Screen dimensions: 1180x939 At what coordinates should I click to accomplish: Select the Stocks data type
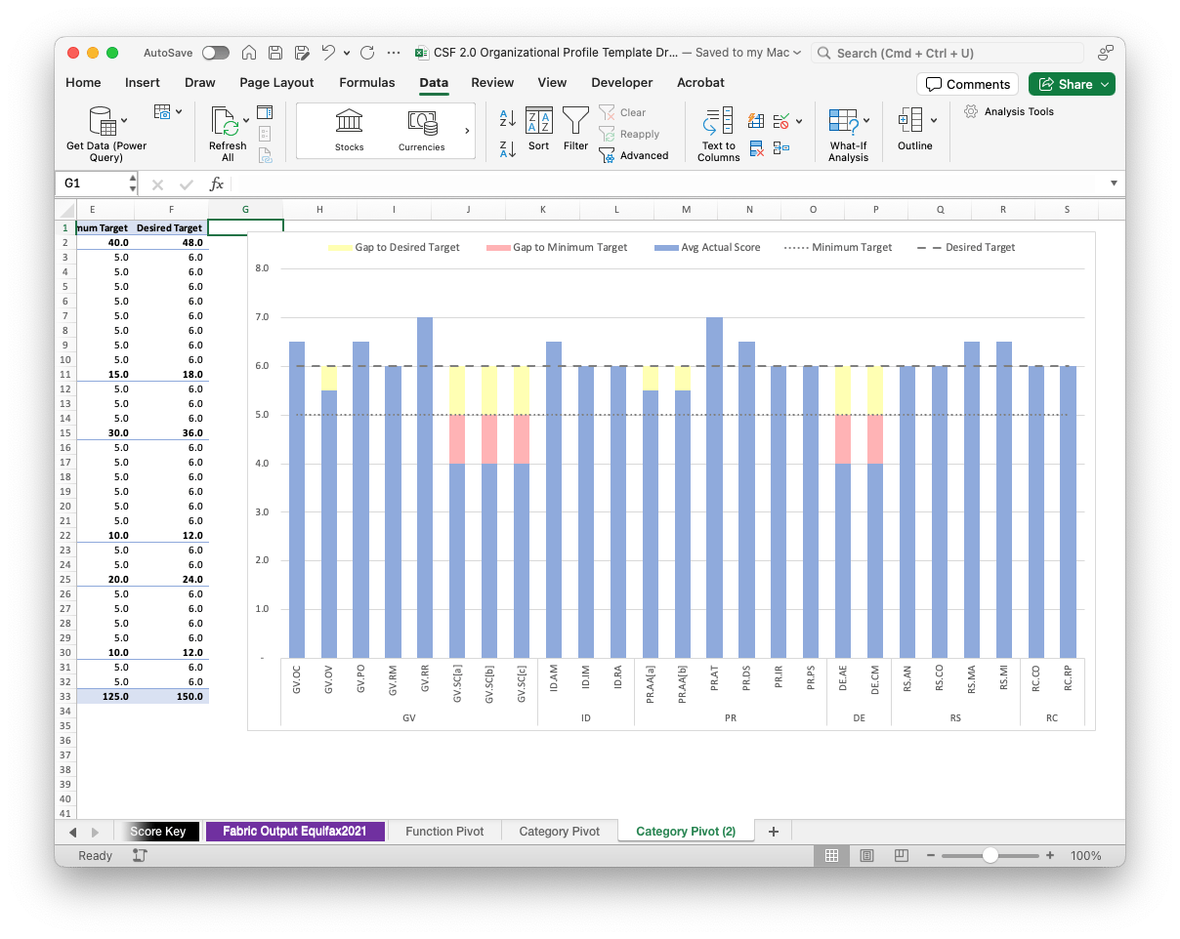click(349, 130)
